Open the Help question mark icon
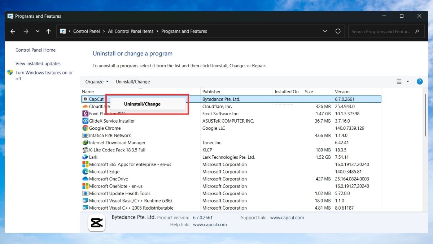Viewport: 433px width, 244px height. (x=420, y=82)
